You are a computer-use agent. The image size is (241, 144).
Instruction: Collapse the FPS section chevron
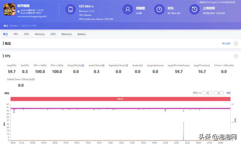click(236, 56)
